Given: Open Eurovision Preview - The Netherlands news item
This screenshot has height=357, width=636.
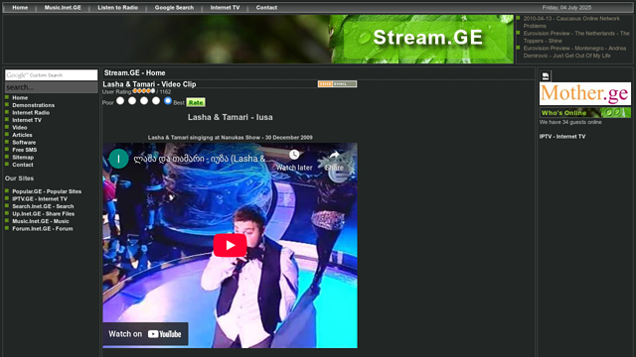Looking at the screenshot, I should coord(576,37).
